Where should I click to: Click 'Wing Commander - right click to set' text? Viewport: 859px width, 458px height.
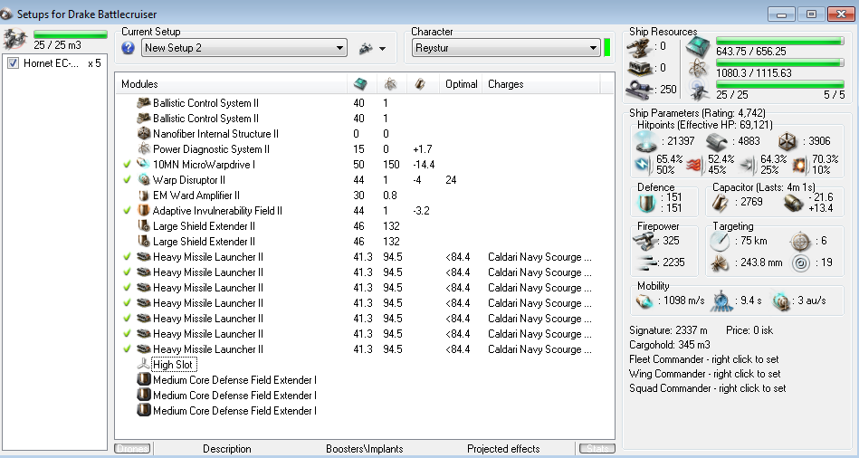[x=704, y=374]
